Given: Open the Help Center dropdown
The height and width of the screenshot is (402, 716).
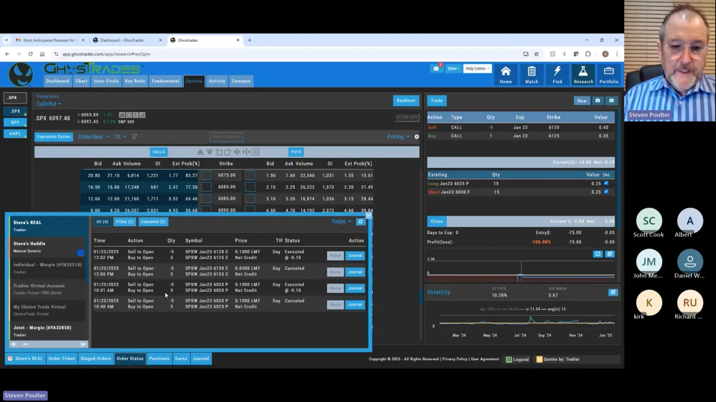Looking at the screenshot, I should tap(477, 68).
